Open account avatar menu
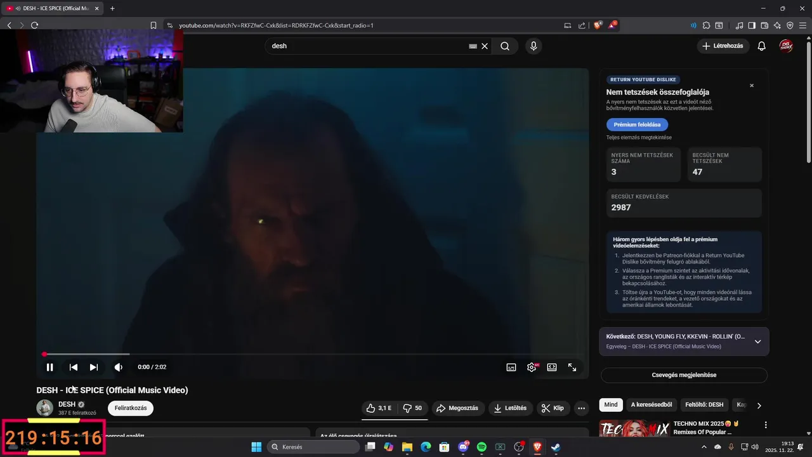 [786, 46]
